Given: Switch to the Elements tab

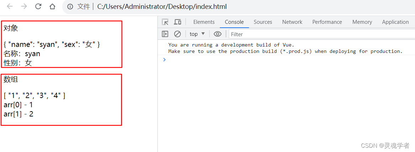Looking at the screenshot, I should click(204, 22).
